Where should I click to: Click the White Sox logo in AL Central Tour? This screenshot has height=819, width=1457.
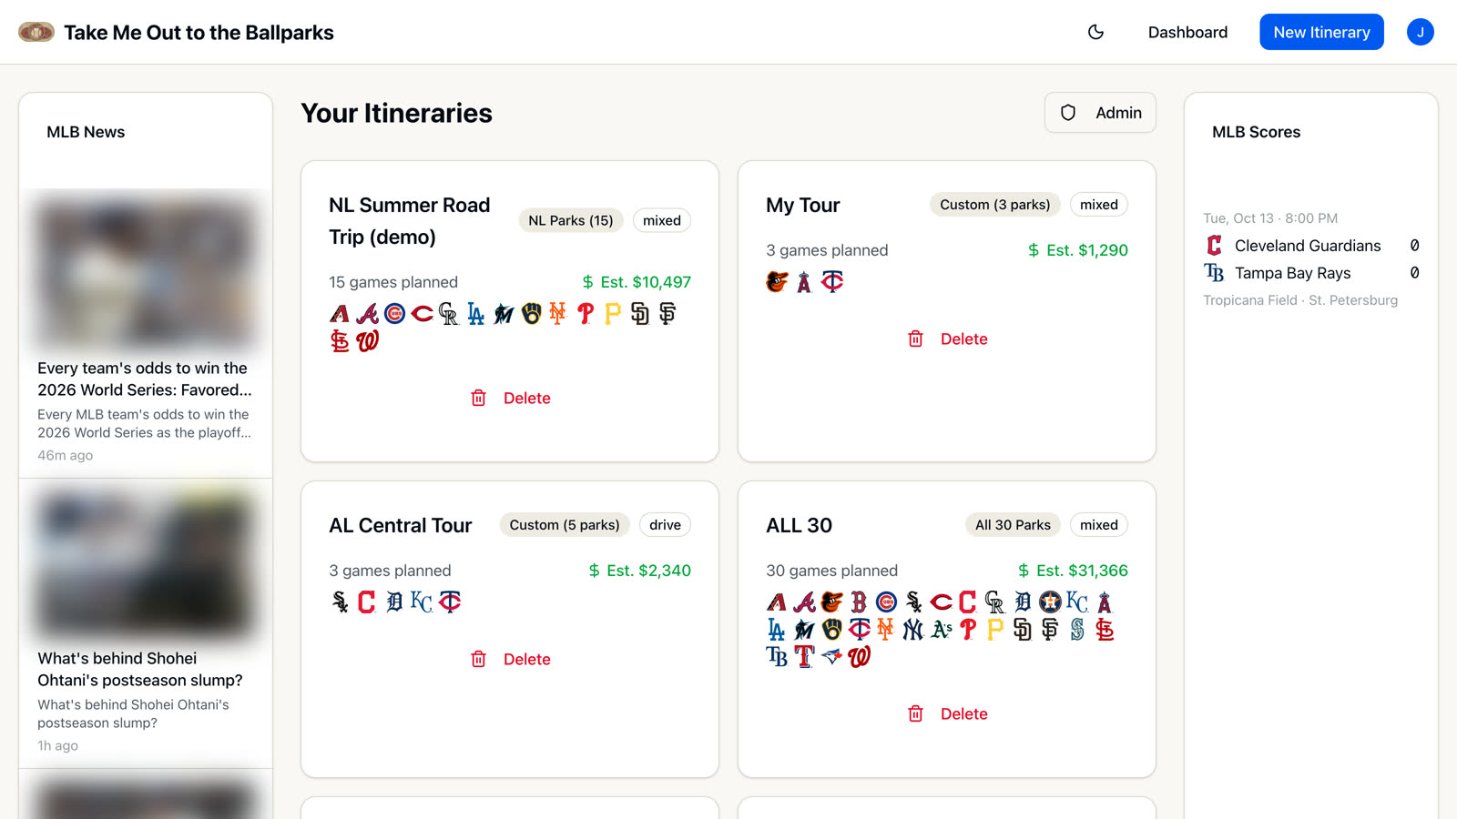tap(340, 602)
